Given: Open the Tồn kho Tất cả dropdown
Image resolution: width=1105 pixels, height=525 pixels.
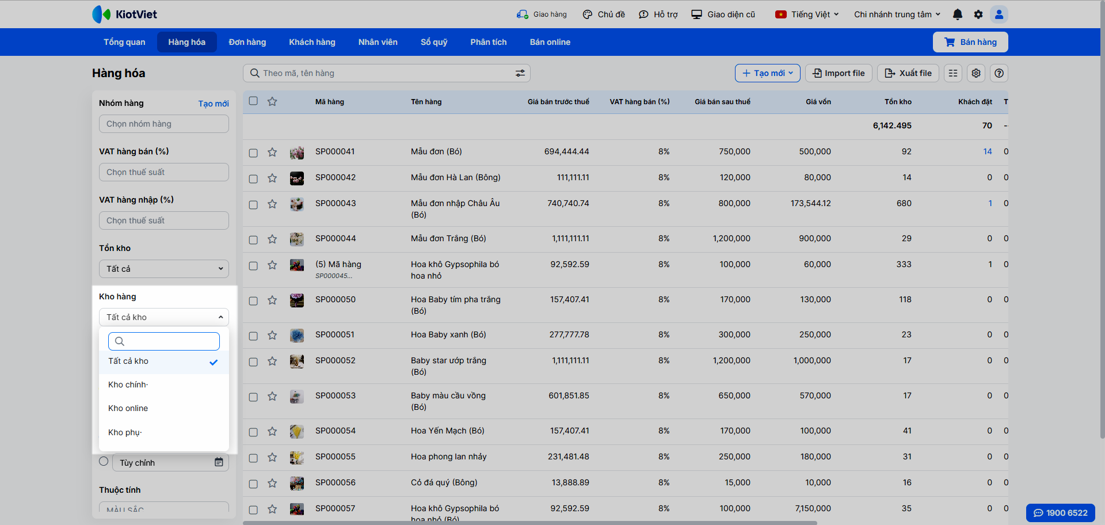Looking at the screenshot, I should (x=163, y=269).
